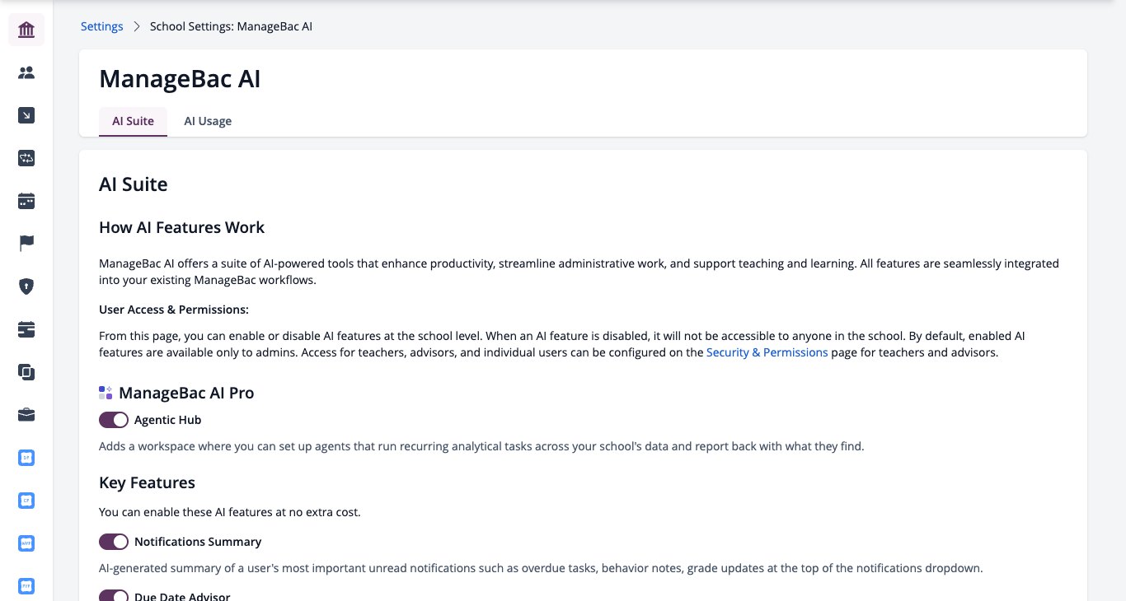1126x601 pixels.
Task: Open the people icon in the sidebar
Action: pos(26,73)
